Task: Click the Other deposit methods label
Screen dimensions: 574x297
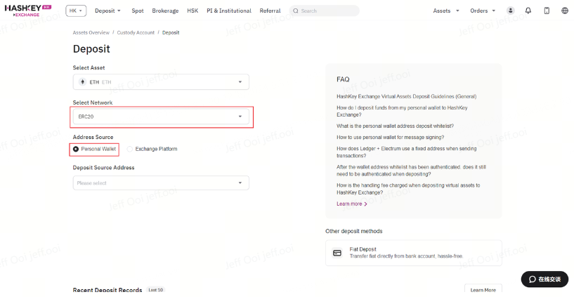Action: tap(354, 231)
